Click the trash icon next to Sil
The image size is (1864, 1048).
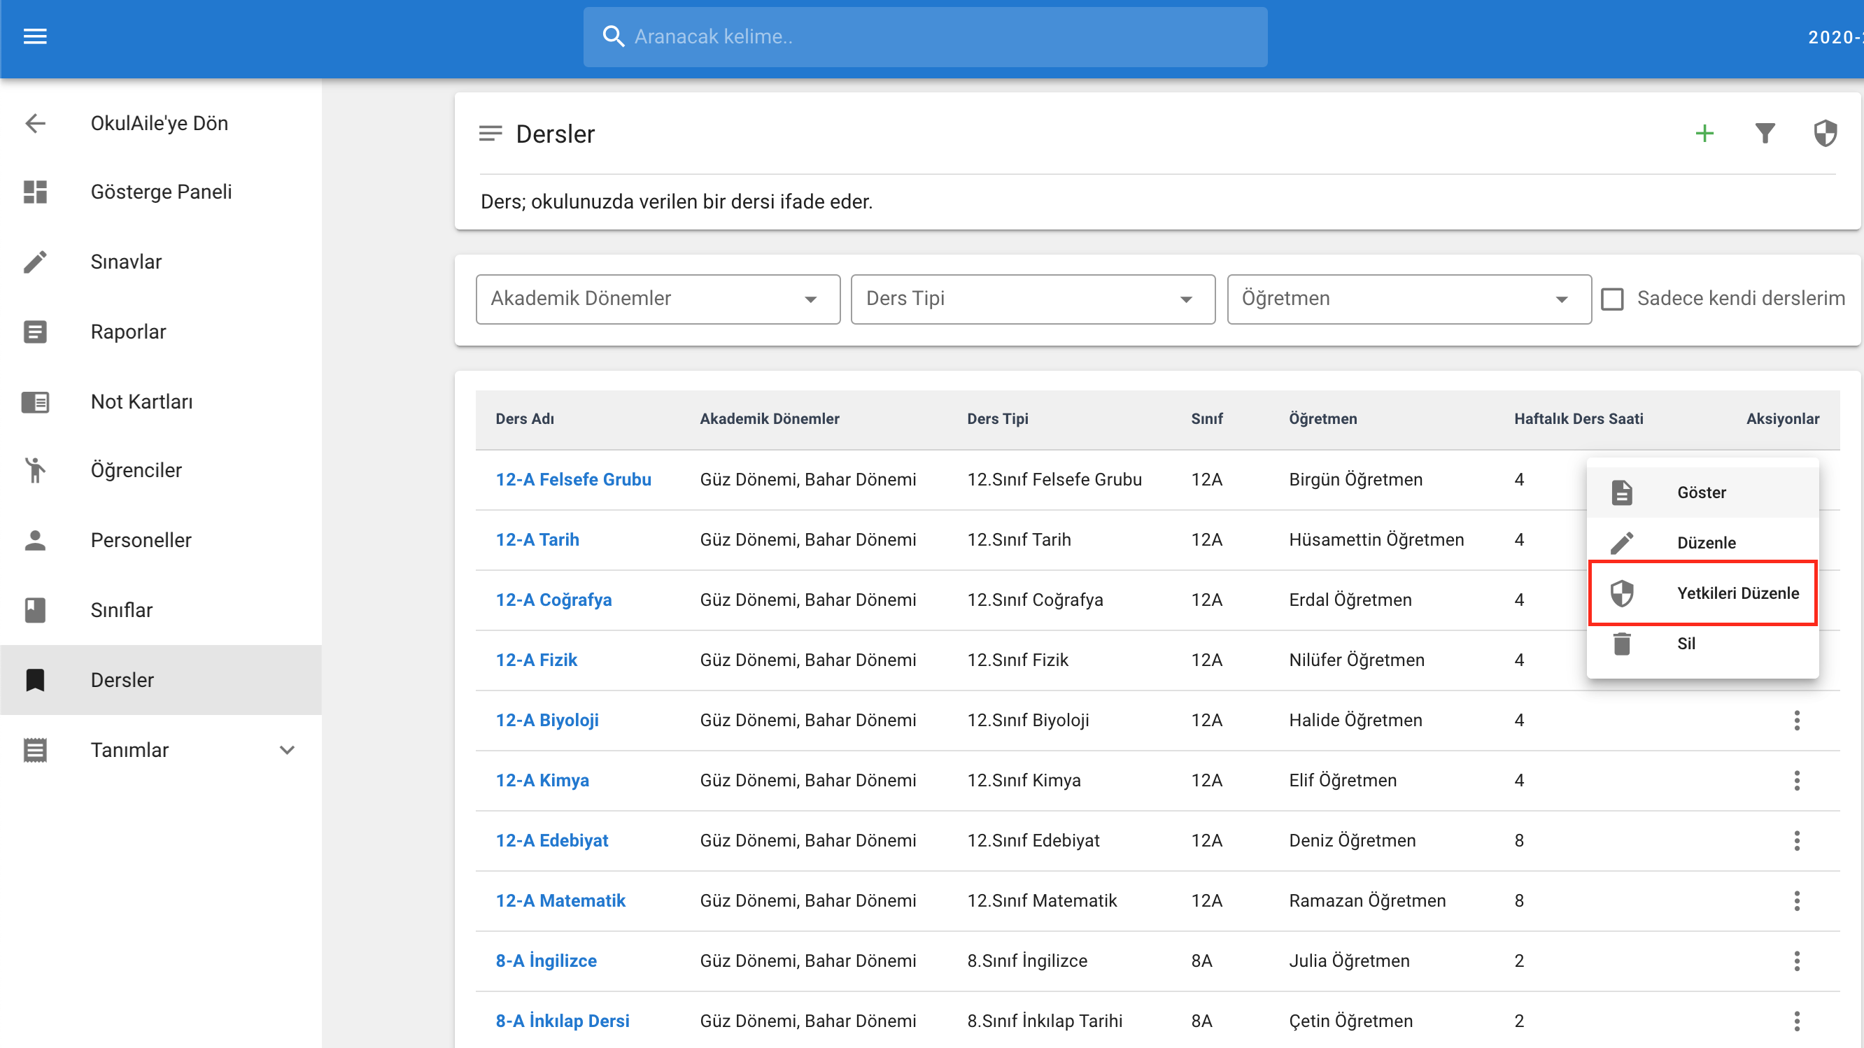point(1622,644)
